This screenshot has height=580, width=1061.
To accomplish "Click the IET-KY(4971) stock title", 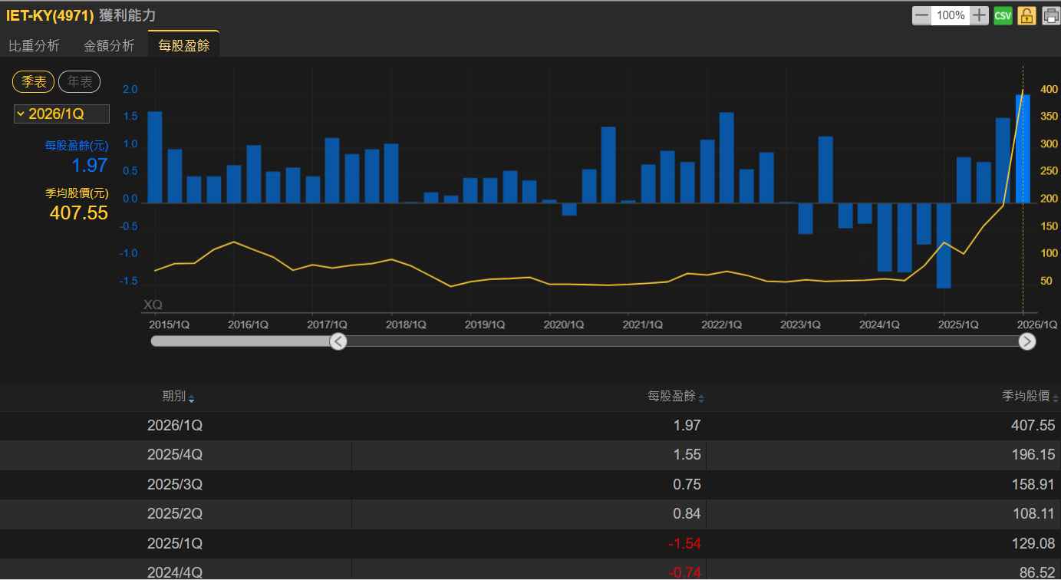I will 50,15.
